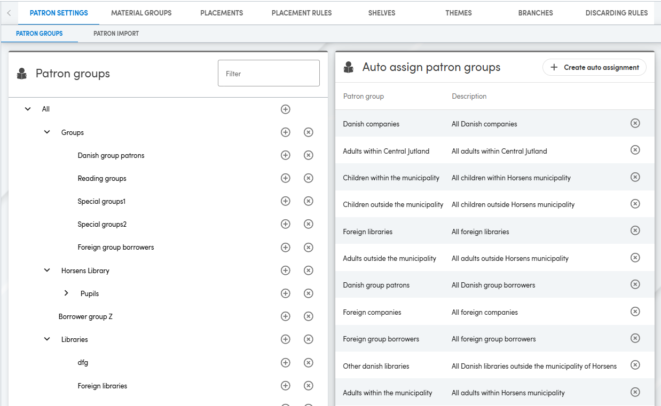This screenshot has width=661, height=406.
Task: Remove Adults outside the municipality assignment
Action: tap(635, 258)
